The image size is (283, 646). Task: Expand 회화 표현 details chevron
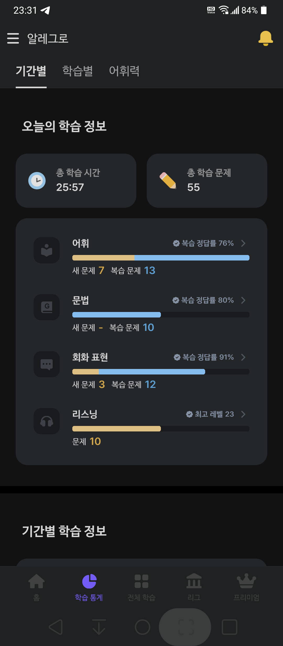(243, 357)
